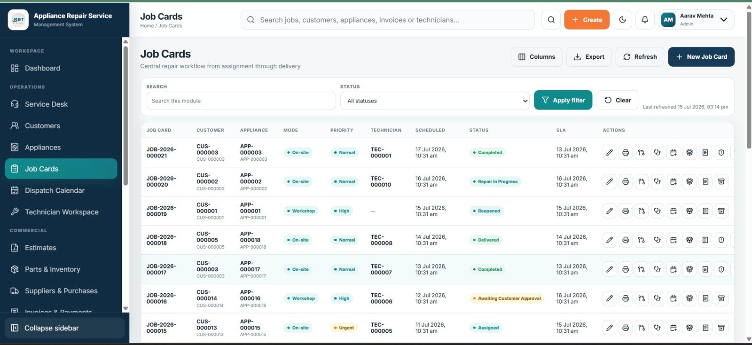
Task: Open calendar schedule icon for JOB-2026-000018
Action: [x=674, y=240]
